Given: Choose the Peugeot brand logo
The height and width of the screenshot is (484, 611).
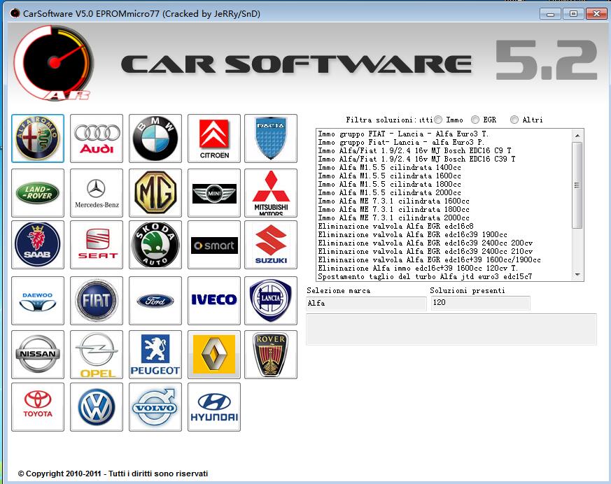Looking at the screenshot, I should click(155, 355).
